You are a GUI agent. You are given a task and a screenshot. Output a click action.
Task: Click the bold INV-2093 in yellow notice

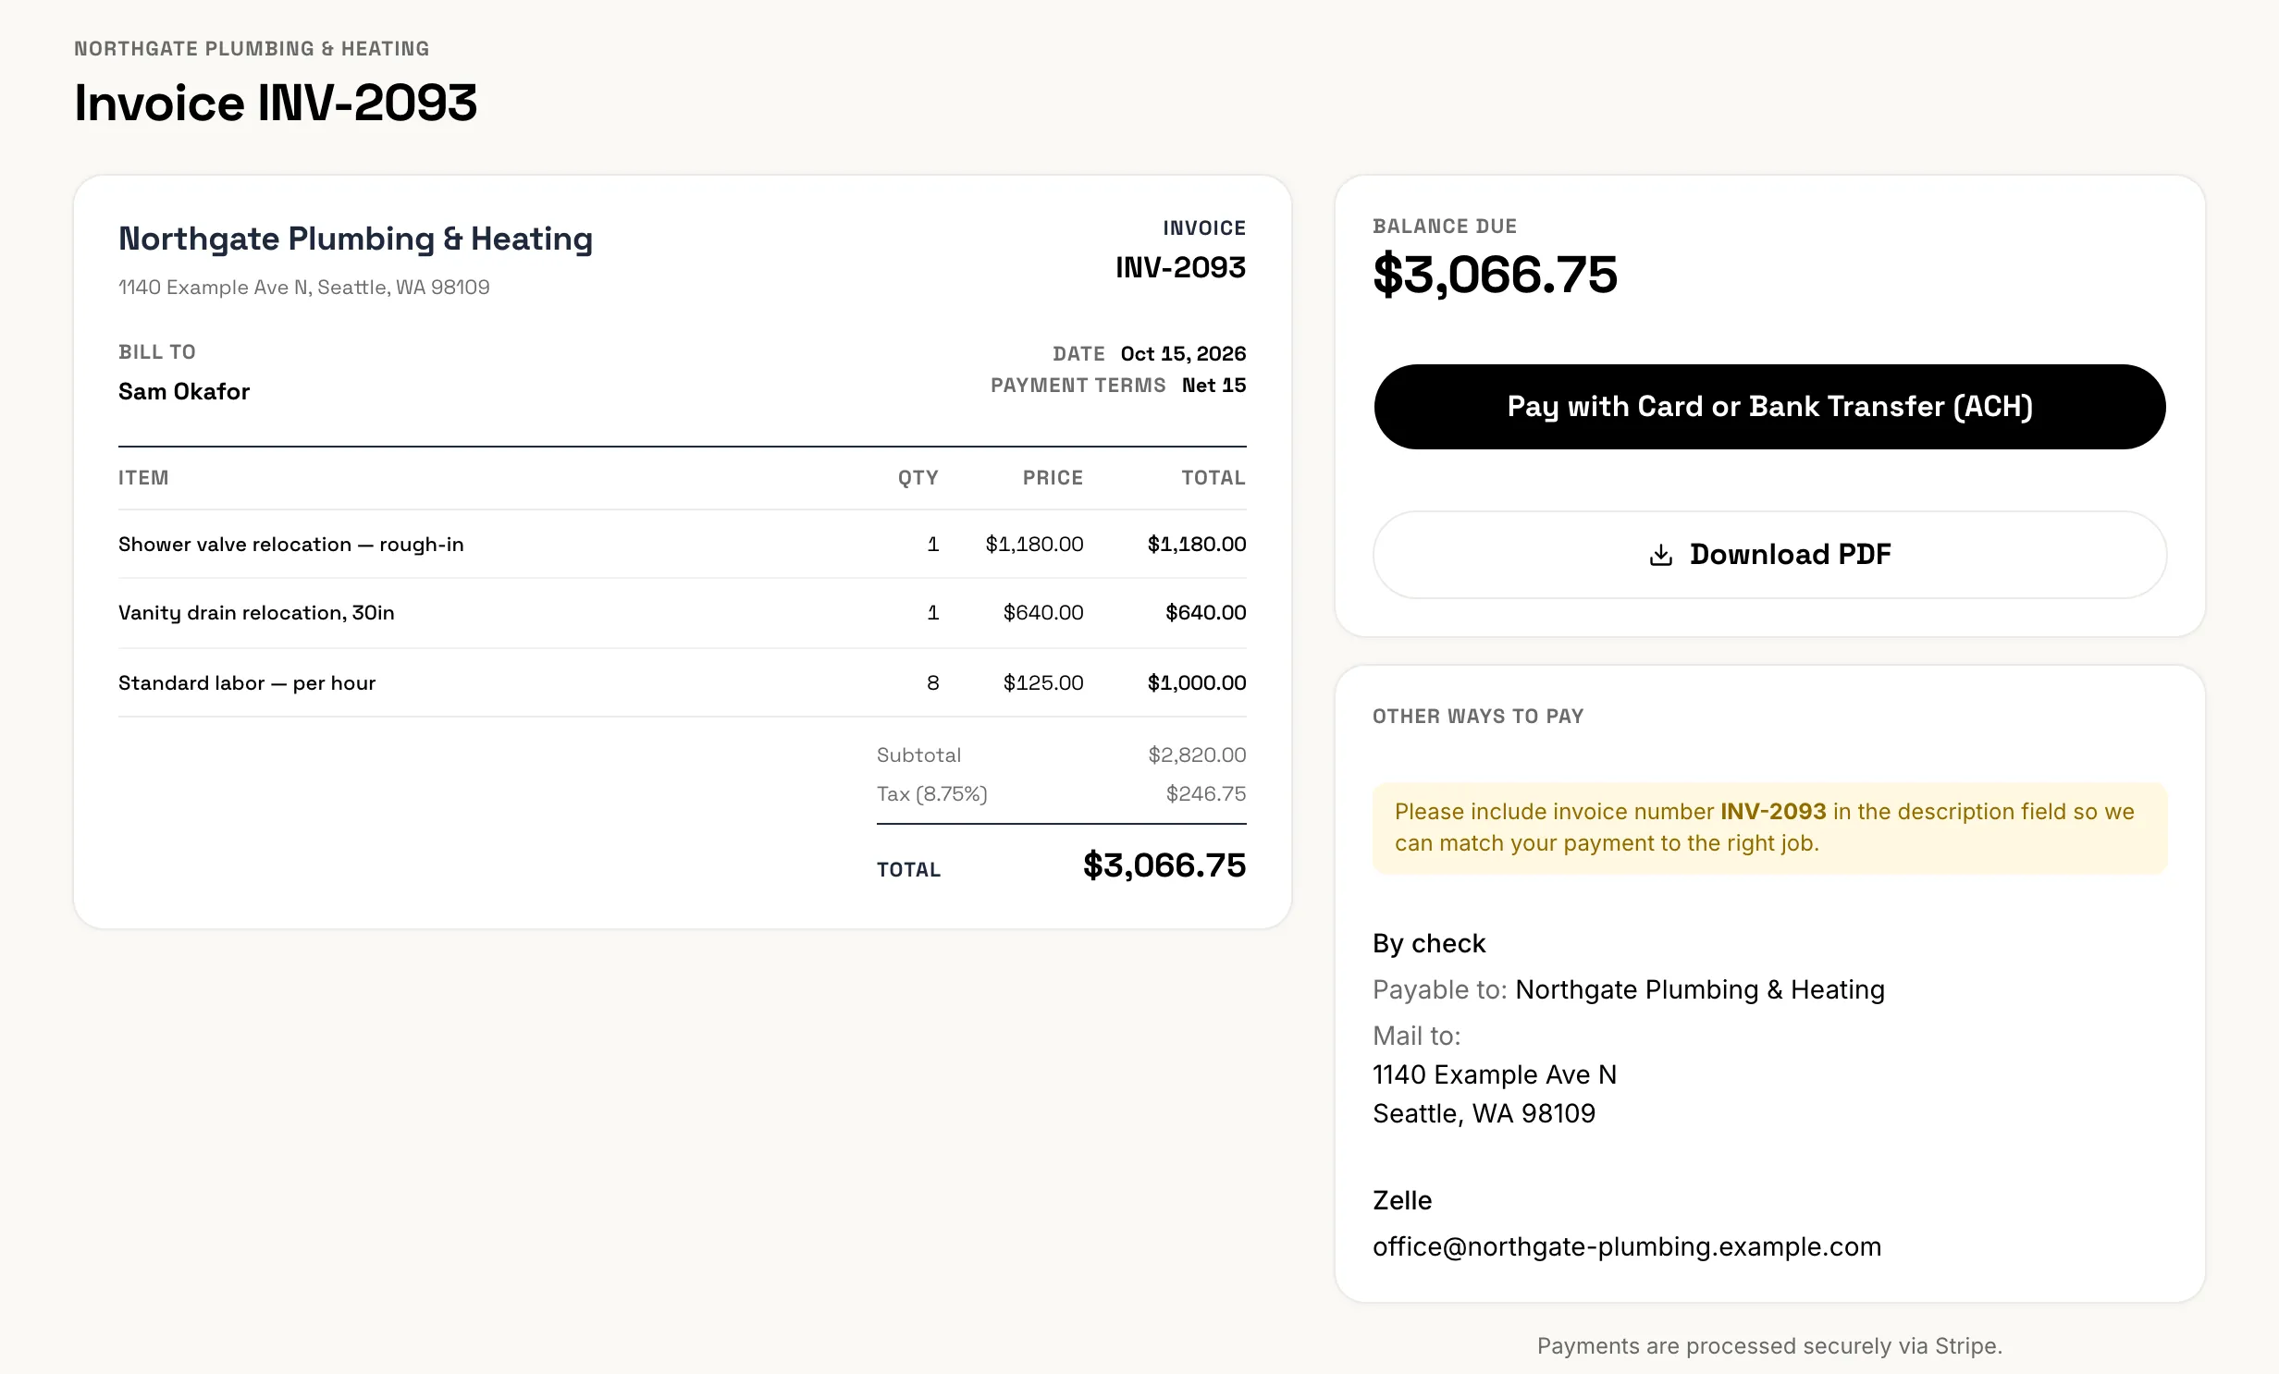coord(1773,811)
